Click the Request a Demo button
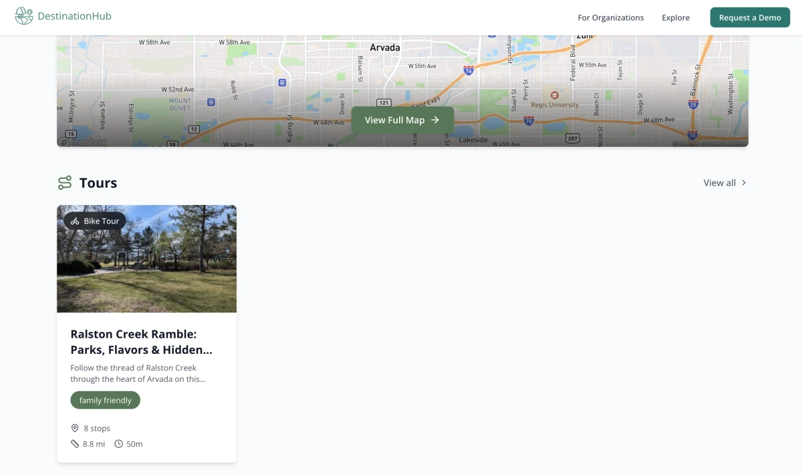Viewport: 802px width, 474px height. coord(750,18)
